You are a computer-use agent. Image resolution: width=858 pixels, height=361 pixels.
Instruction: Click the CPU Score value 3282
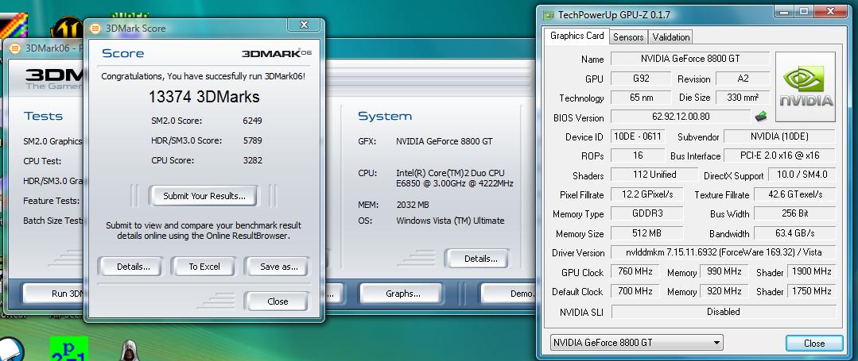(252, 160)
